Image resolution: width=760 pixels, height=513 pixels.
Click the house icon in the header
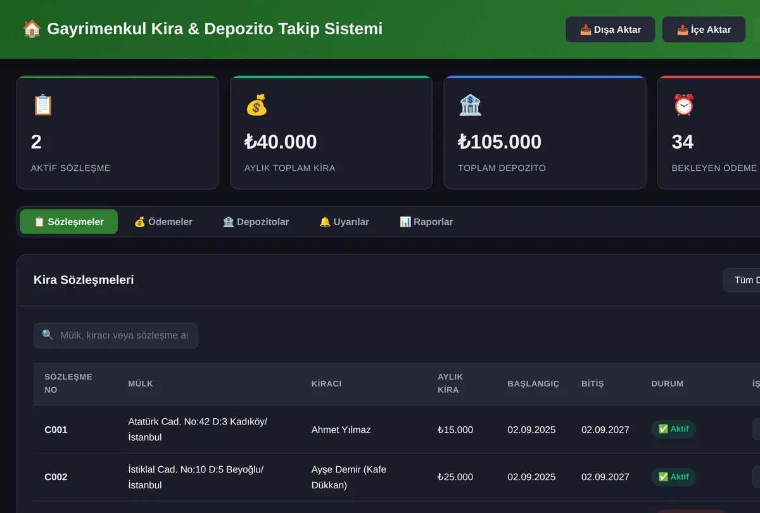(x=32, y=29)
